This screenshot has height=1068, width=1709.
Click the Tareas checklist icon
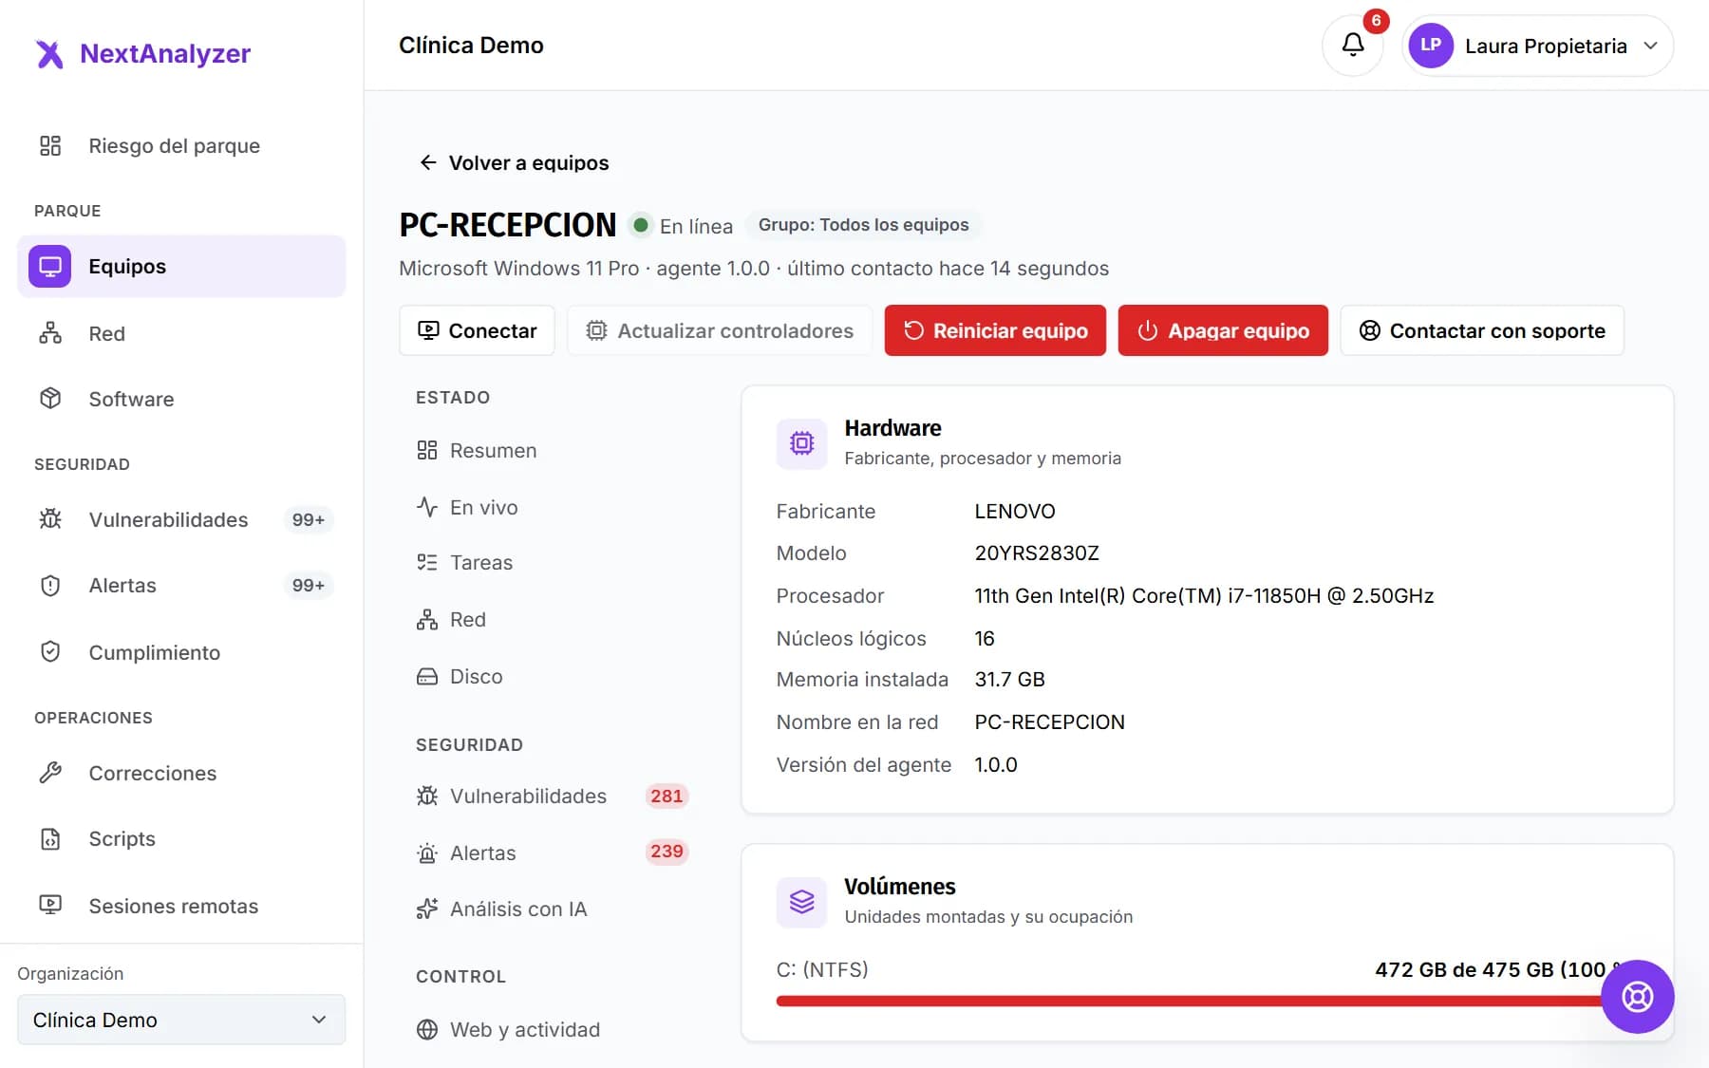(427, 562)
